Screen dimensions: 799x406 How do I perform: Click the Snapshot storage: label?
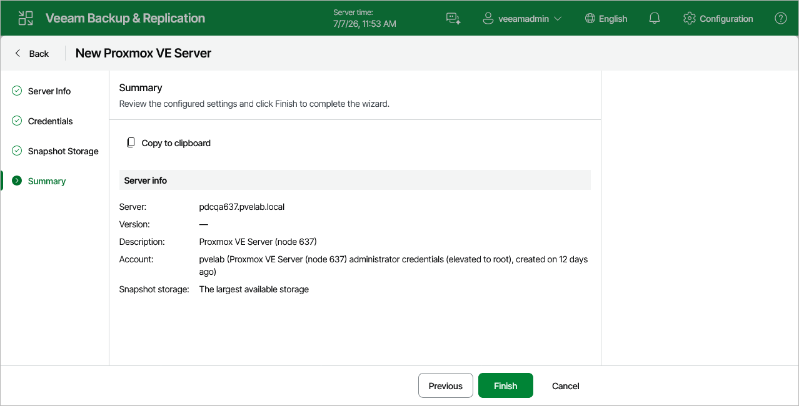[154, 289]
